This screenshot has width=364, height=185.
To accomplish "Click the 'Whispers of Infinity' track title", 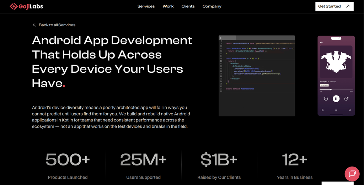I will [327, 82].
